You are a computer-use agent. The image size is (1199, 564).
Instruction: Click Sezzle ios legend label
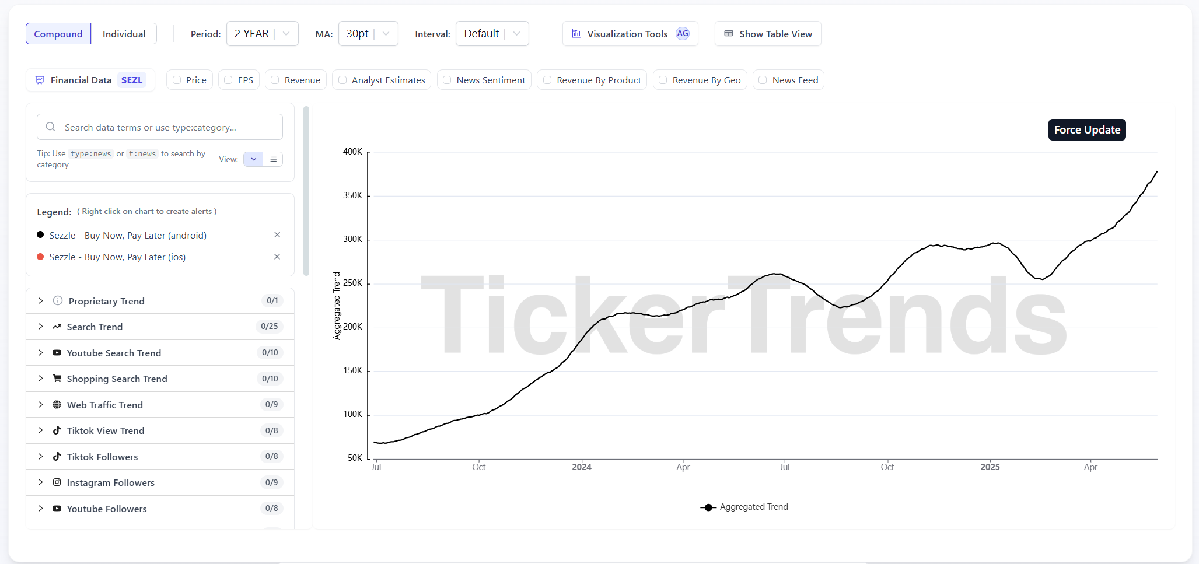[117, 257]
